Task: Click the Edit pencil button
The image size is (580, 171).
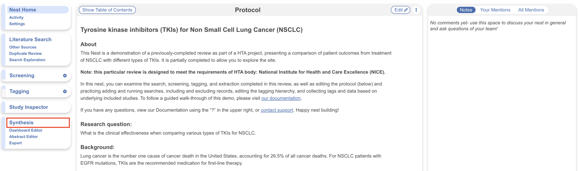Action: 400,10
